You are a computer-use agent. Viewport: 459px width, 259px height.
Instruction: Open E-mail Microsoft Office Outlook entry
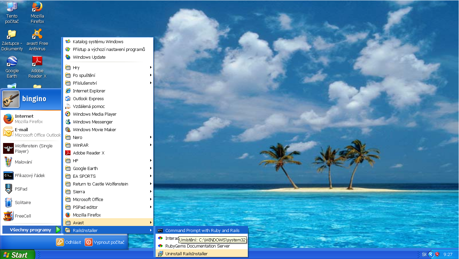[31, 132]
